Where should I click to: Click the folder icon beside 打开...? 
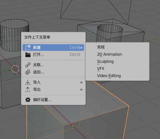[x=28, y=55]
